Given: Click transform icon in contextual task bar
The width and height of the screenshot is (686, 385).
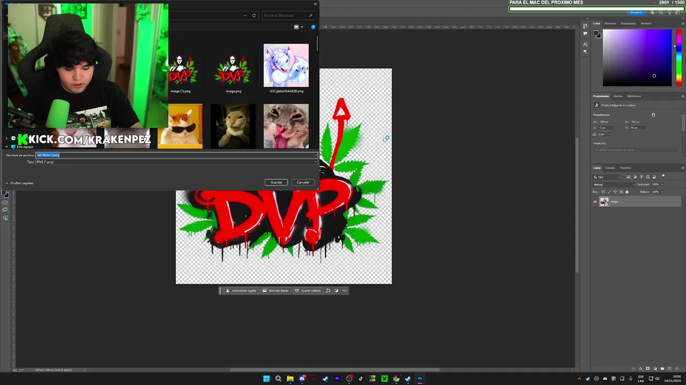Looking at the screenshot, I should pos(328,291).
